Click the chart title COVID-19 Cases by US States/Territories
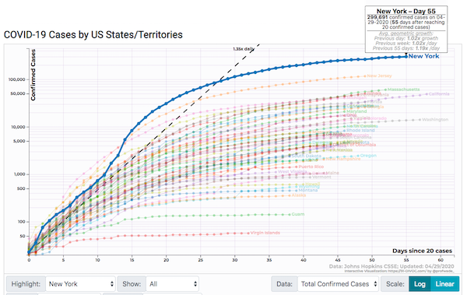Viewport: 467px width, 295px height. coord(93,34)
